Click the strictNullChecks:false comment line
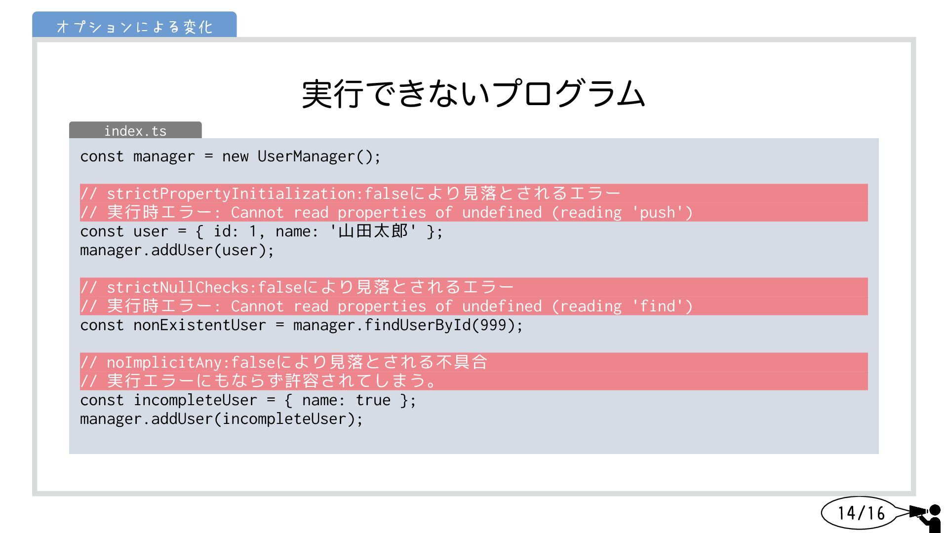Viewport: 948px width, 533px height. 296,287
